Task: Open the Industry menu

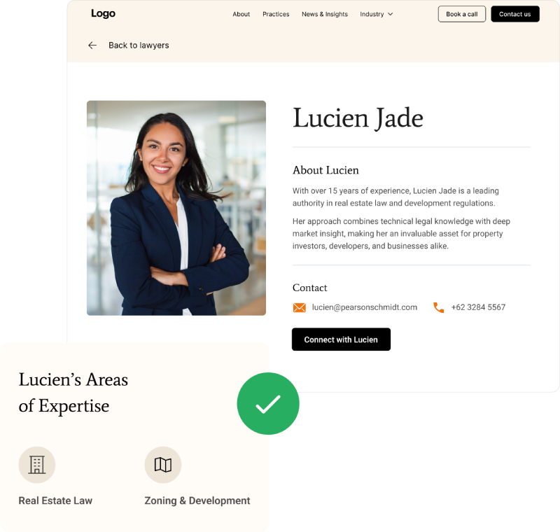Action: 376,14
